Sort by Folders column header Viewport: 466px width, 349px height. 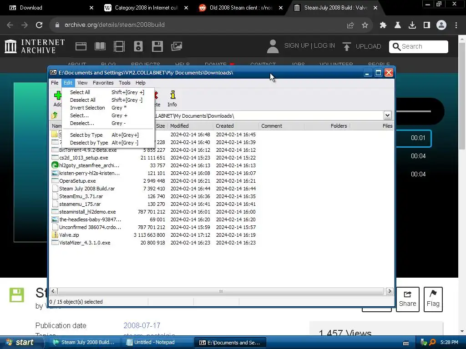pos(327,126)
